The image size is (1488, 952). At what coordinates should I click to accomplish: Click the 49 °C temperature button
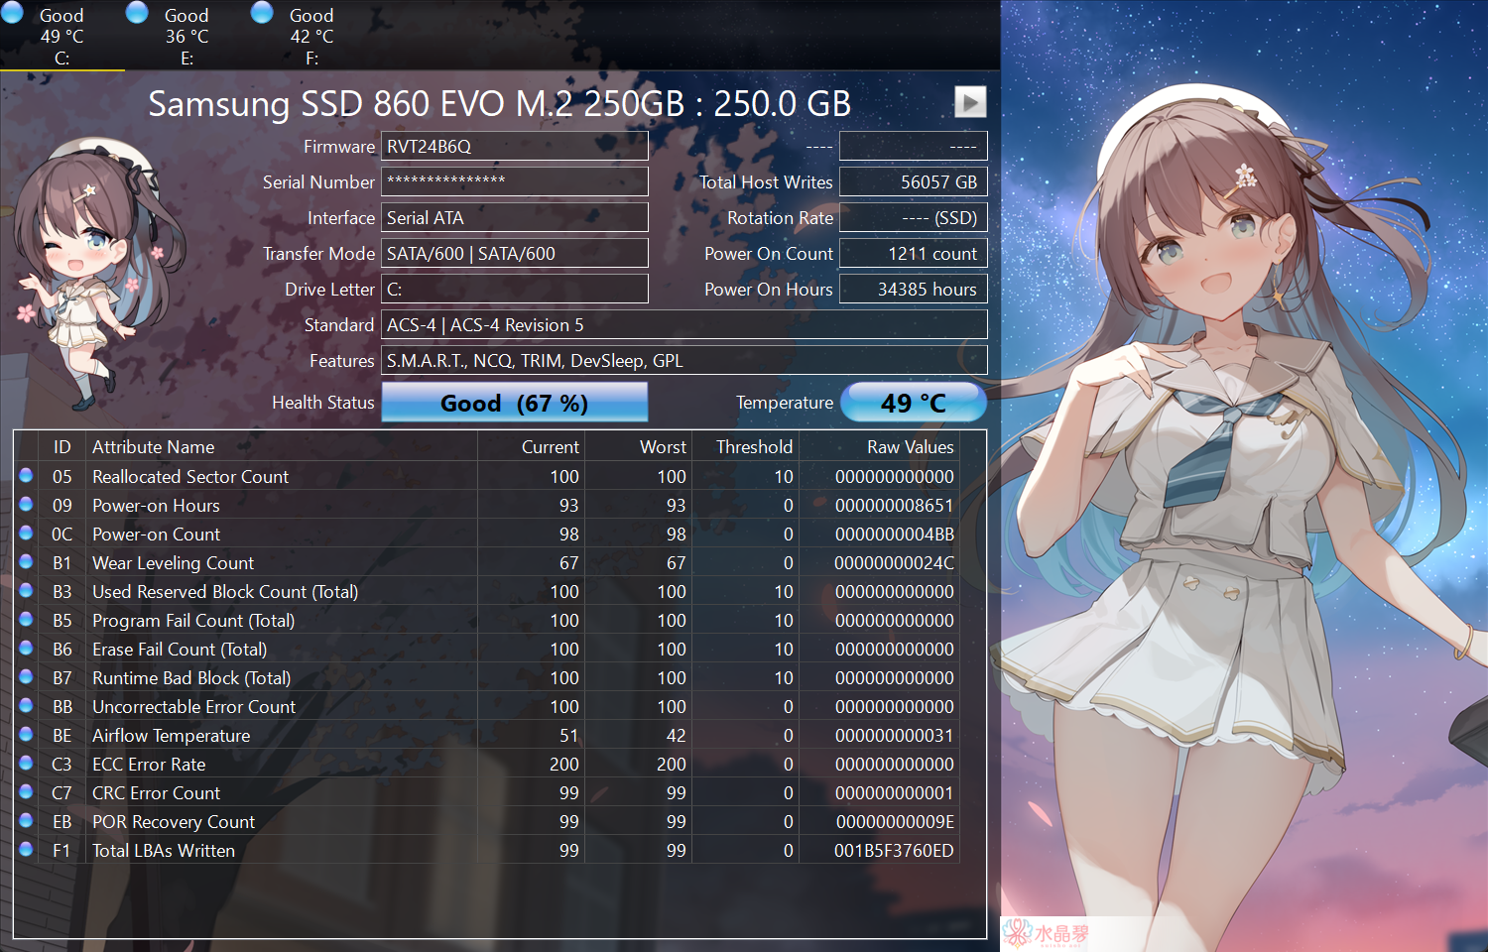[914, 403]
